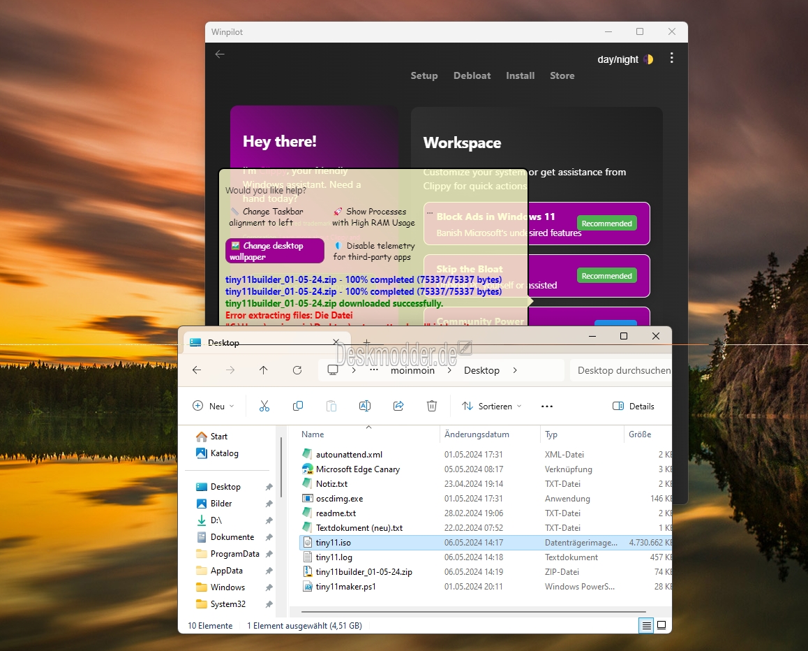Open 'Start' in the navigation pane
Image resolution: width=808 pixels, height=651 pixels.
[212, 437]
